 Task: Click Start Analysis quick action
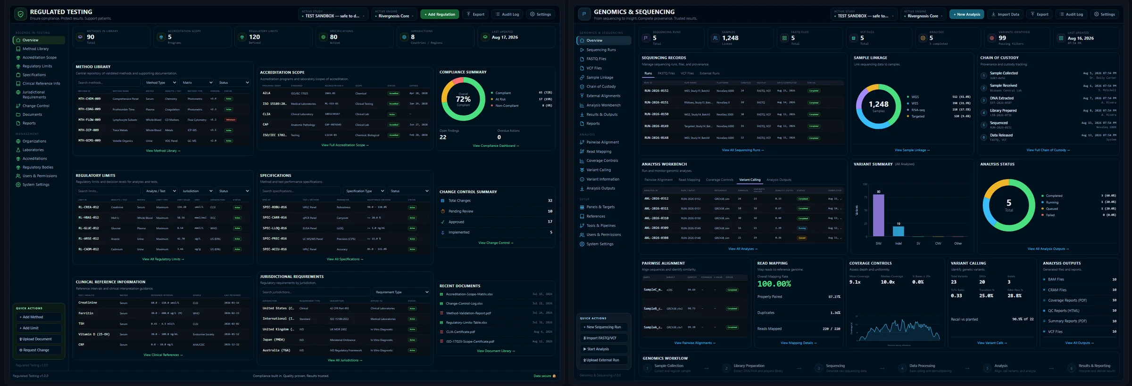point(604,349)
